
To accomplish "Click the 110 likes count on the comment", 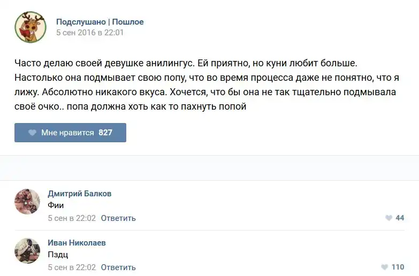I will tap(398, 267).
